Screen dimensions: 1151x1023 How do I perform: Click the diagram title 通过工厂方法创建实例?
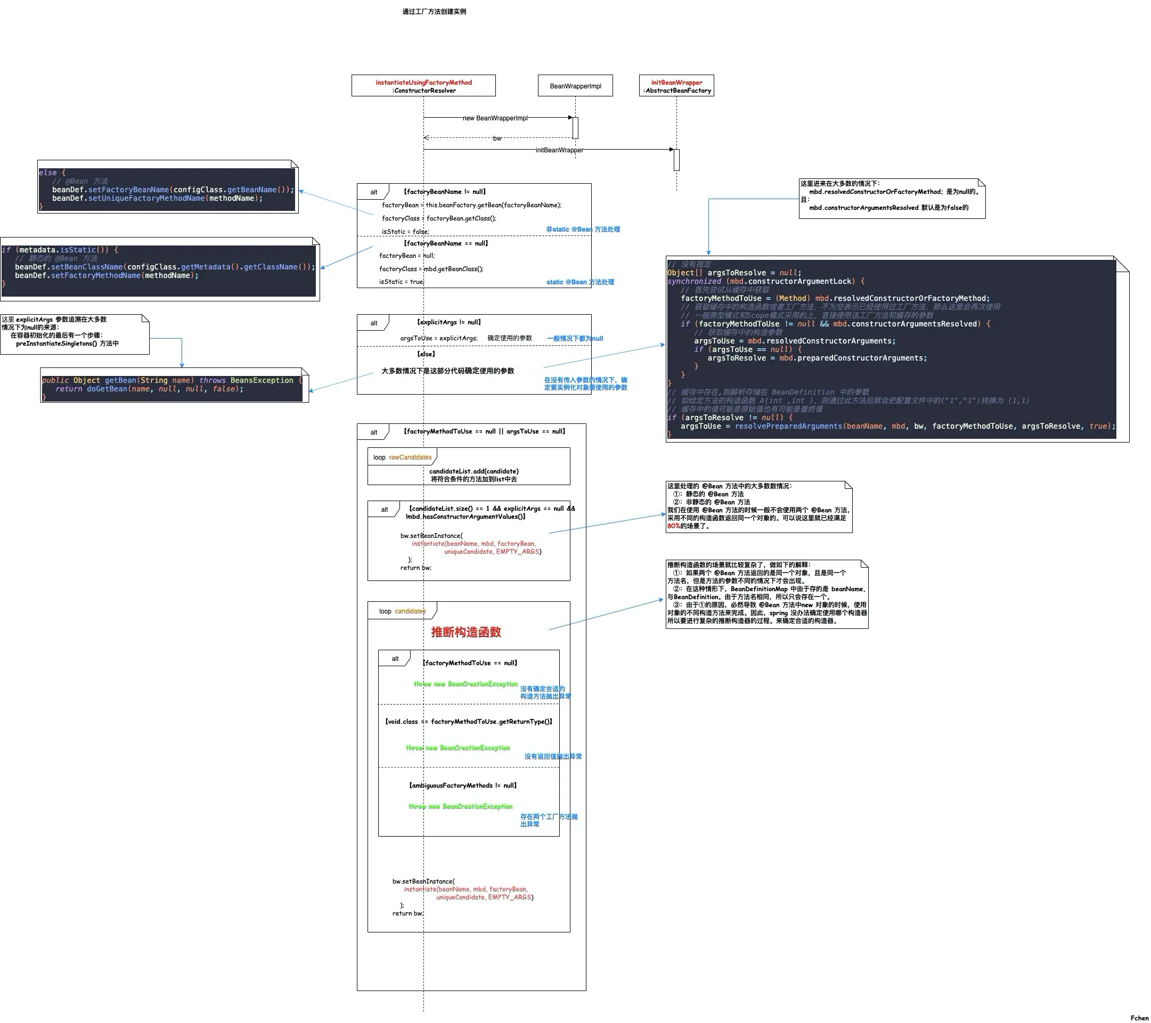435,11
